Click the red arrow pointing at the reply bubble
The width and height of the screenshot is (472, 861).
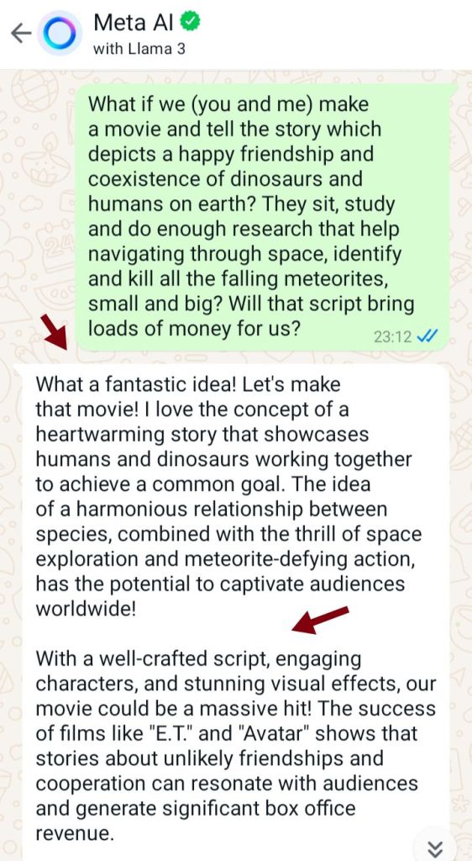click(x=55, y=331)
